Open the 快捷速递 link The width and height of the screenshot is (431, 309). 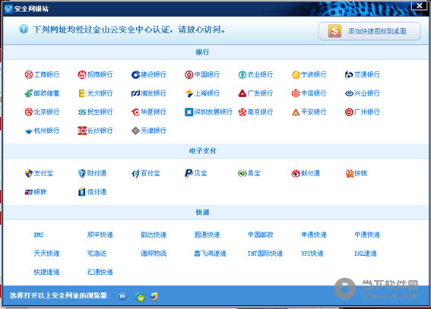[x=46, y=272]
